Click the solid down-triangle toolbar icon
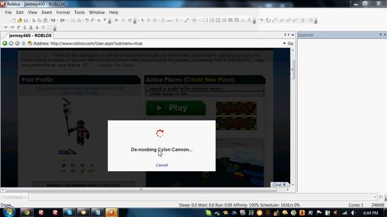387x217 pixels. [105, 20]
